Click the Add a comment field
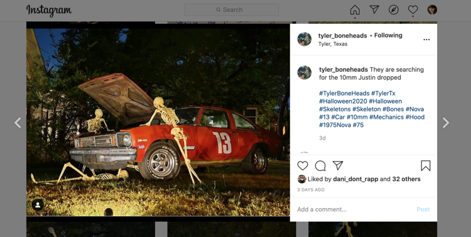The width and height of the screenshot is (471, 237). coord(354,209)
